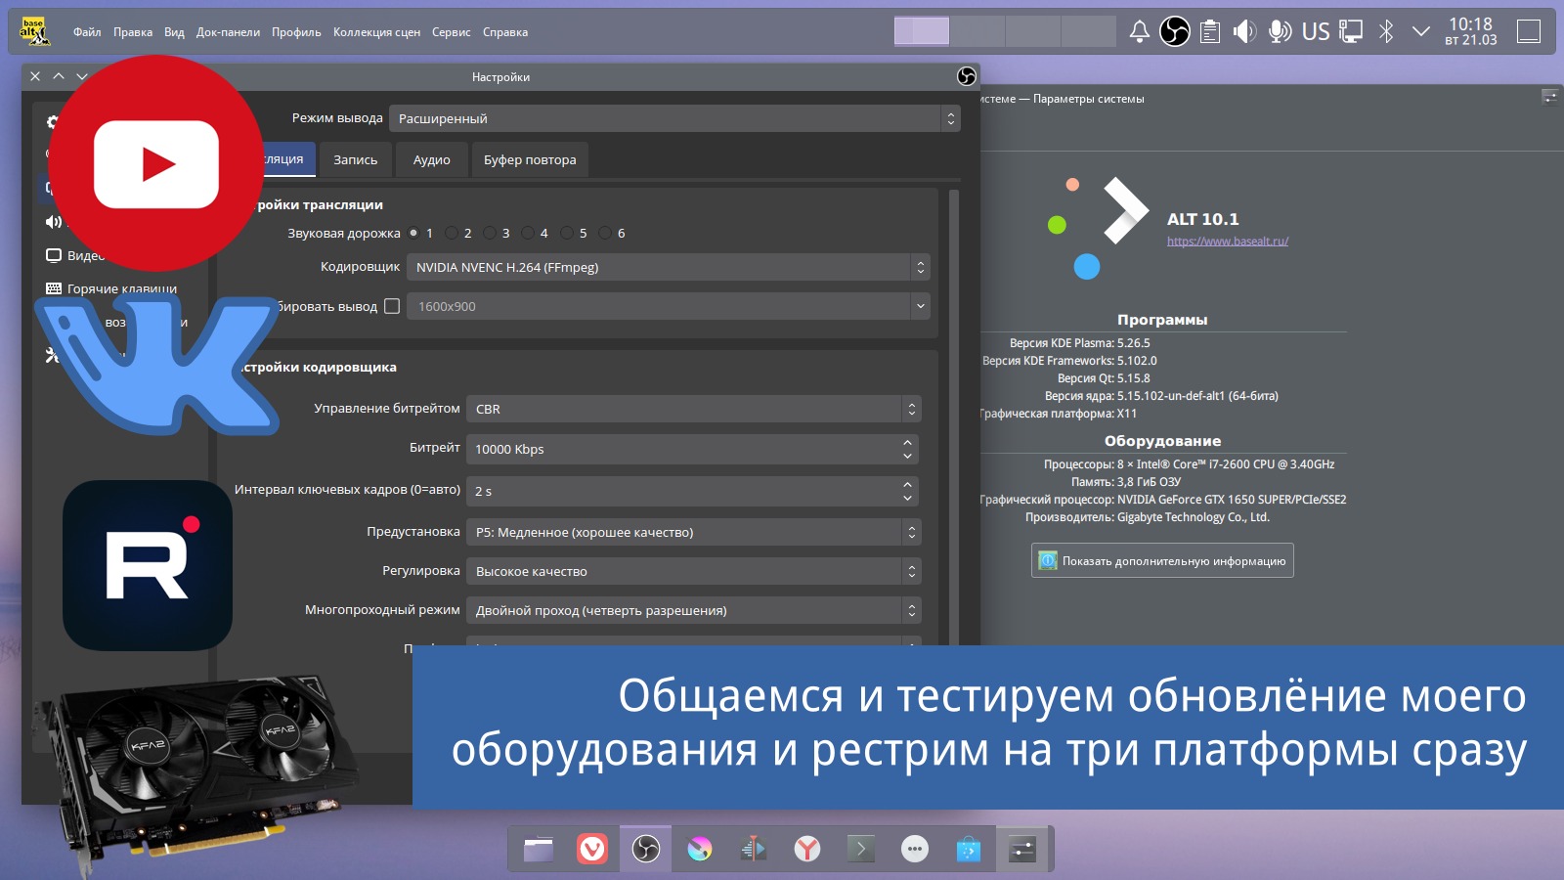This screenshot has height=880, width=1564.
Task: Enable the rescale output checkbox
Action: 394,305
